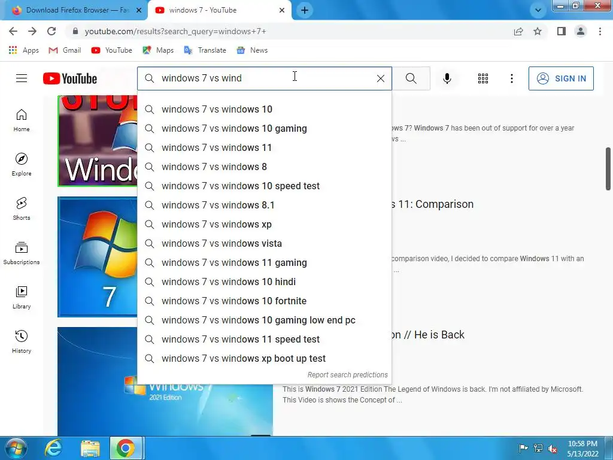Close the windows 7 - YouTube tab
Image resolution: width=613 pixels, height=460 pixels.
[282, 10]
